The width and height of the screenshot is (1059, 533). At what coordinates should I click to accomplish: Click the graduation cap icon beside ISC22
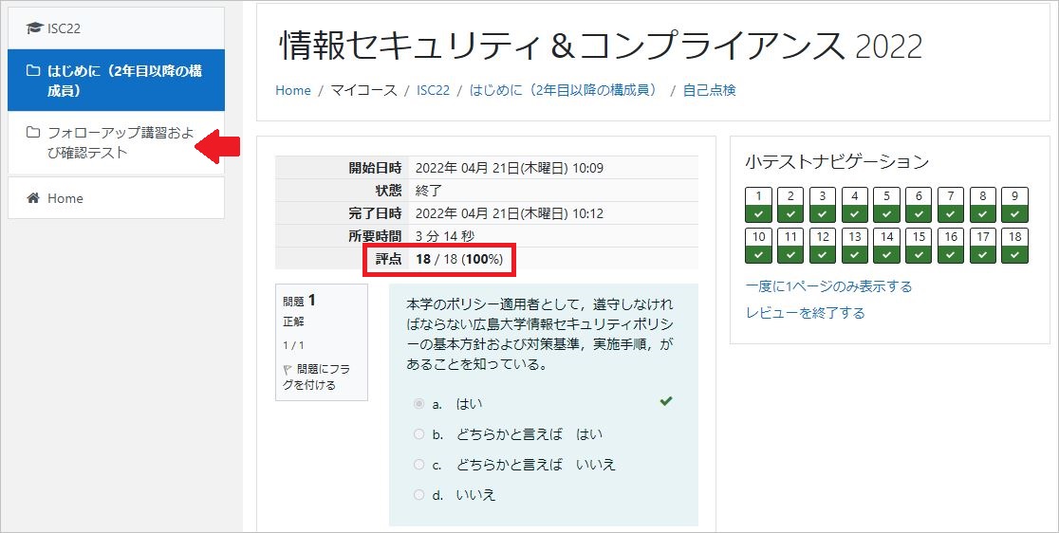tap(34, 28)
